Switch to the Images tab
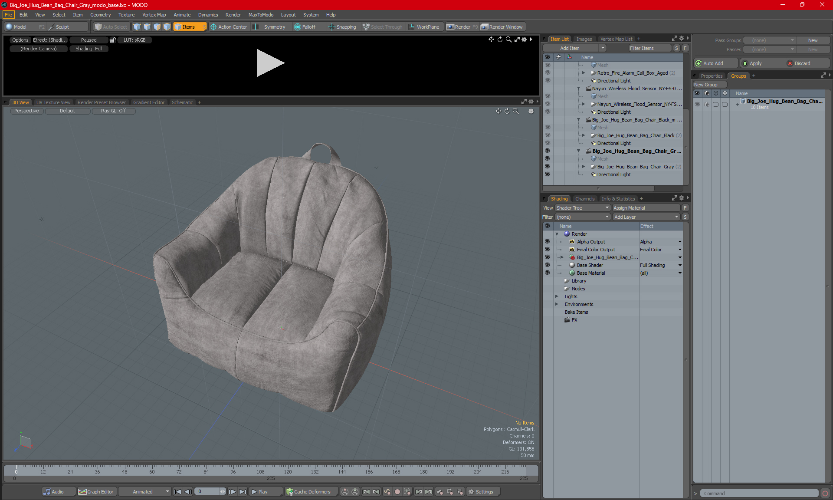833x500 pixels. pyautogui.click(x=584, y=39)
